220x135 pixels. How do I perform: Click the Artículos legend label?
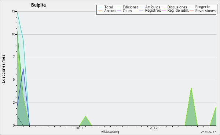[x=153, y=7]
